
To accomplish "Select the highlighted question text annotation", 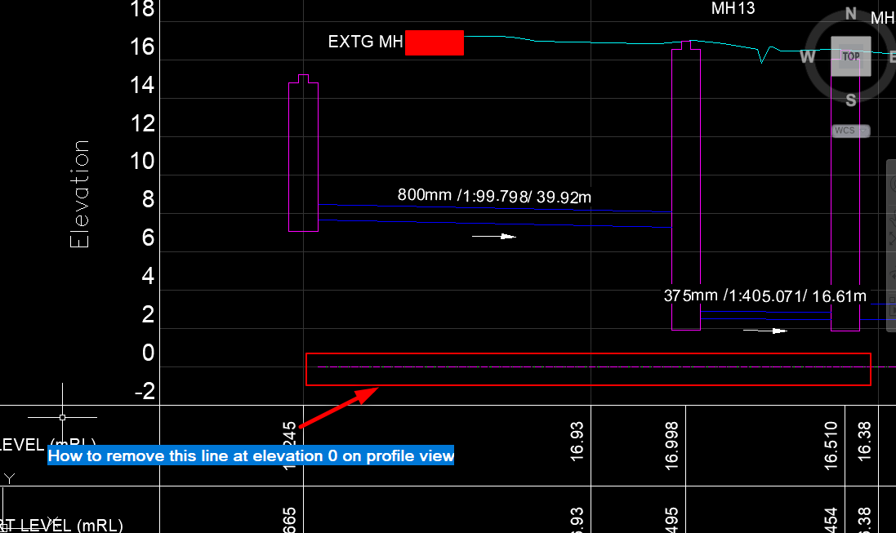I will pos(251,456).
